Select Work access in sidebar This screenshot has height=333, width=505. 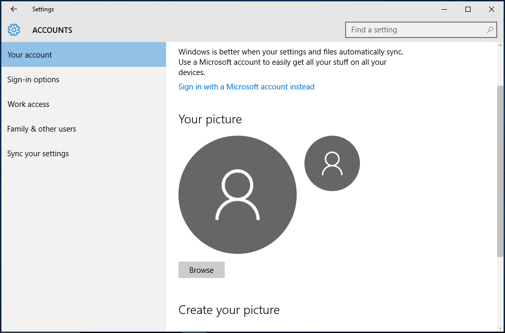point(84,104)
